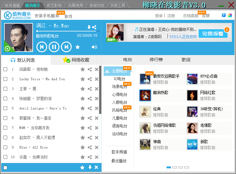
Task: Click the playlist vertical scrollbar
Action: 100,90
